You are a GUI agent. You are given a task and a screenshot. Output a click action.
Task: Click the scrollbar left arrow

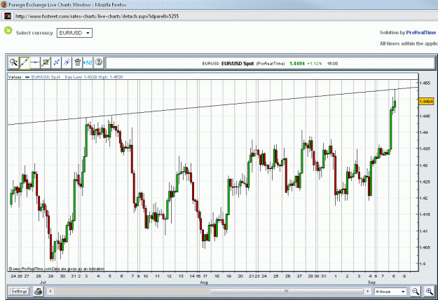tap(50, 292)
